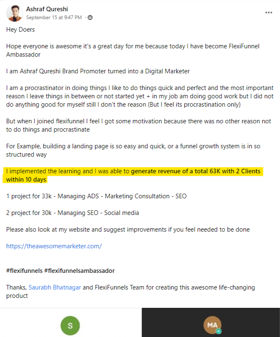
Task: Click the September 15 post timestamp
Action: (54, 17)
